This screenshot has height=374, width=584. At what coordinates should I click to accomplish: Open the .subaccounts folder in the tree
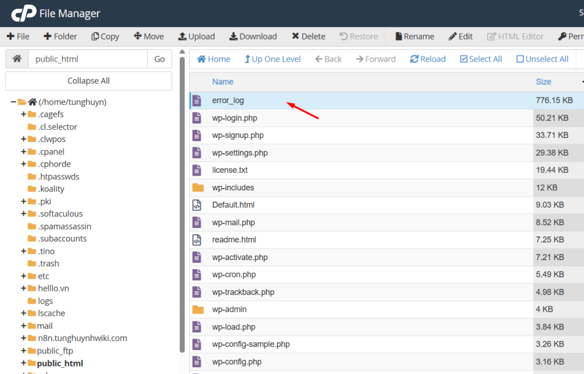(x=58, y=238)
